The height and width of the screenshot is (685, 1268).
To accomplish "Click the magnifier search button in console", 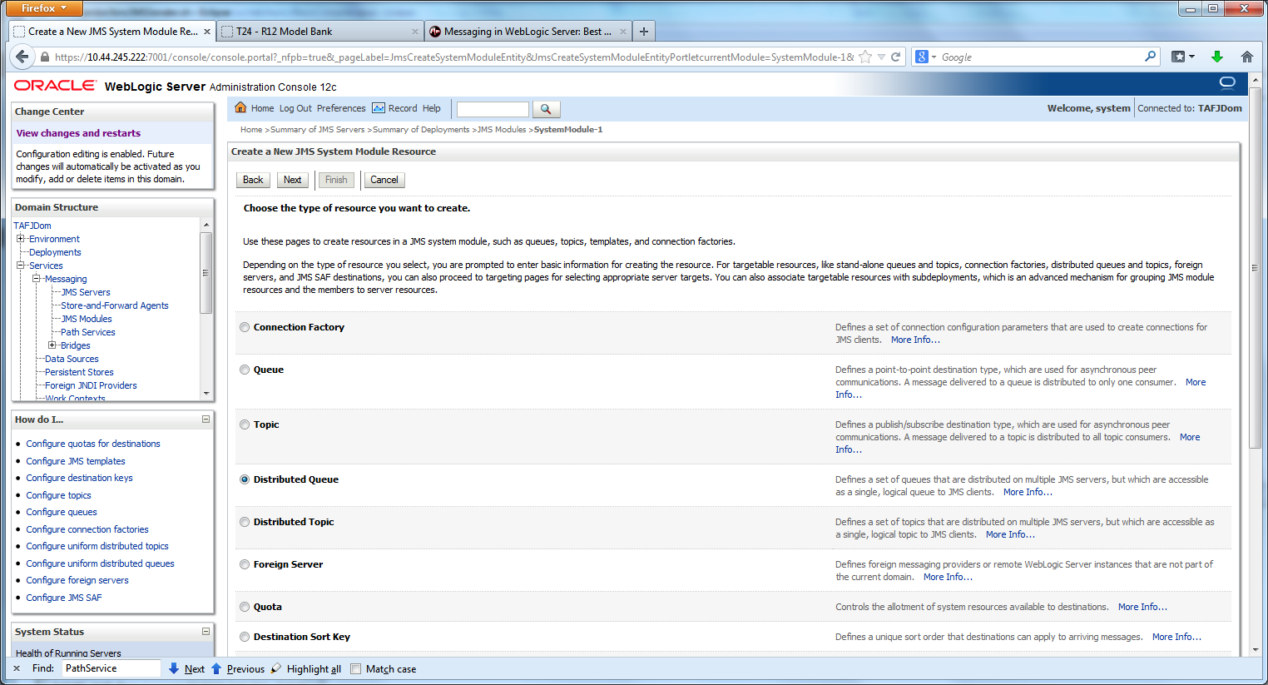I will click(546, 109).
